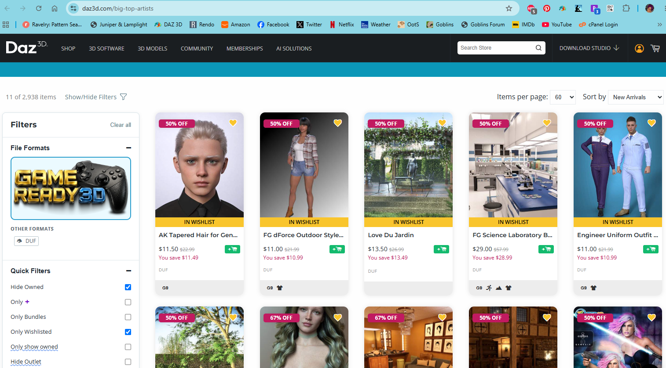The image size is (666, 368).
Task: Open Ravelry bookmark
Action: point(52,25)
